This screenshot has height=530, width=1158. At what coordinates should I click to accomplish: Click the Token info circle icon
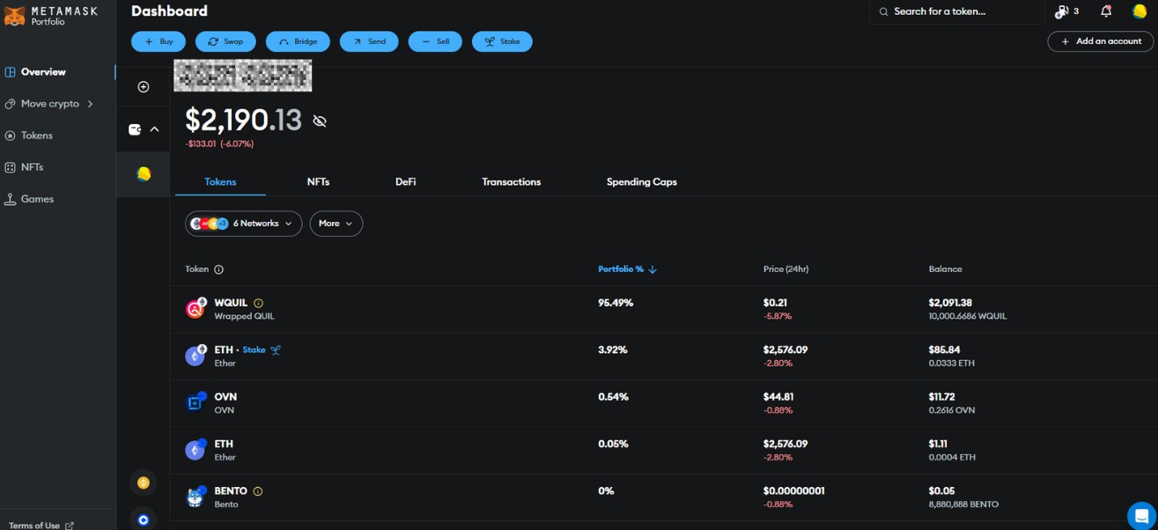pyautogui.click(x=219, y=269)
